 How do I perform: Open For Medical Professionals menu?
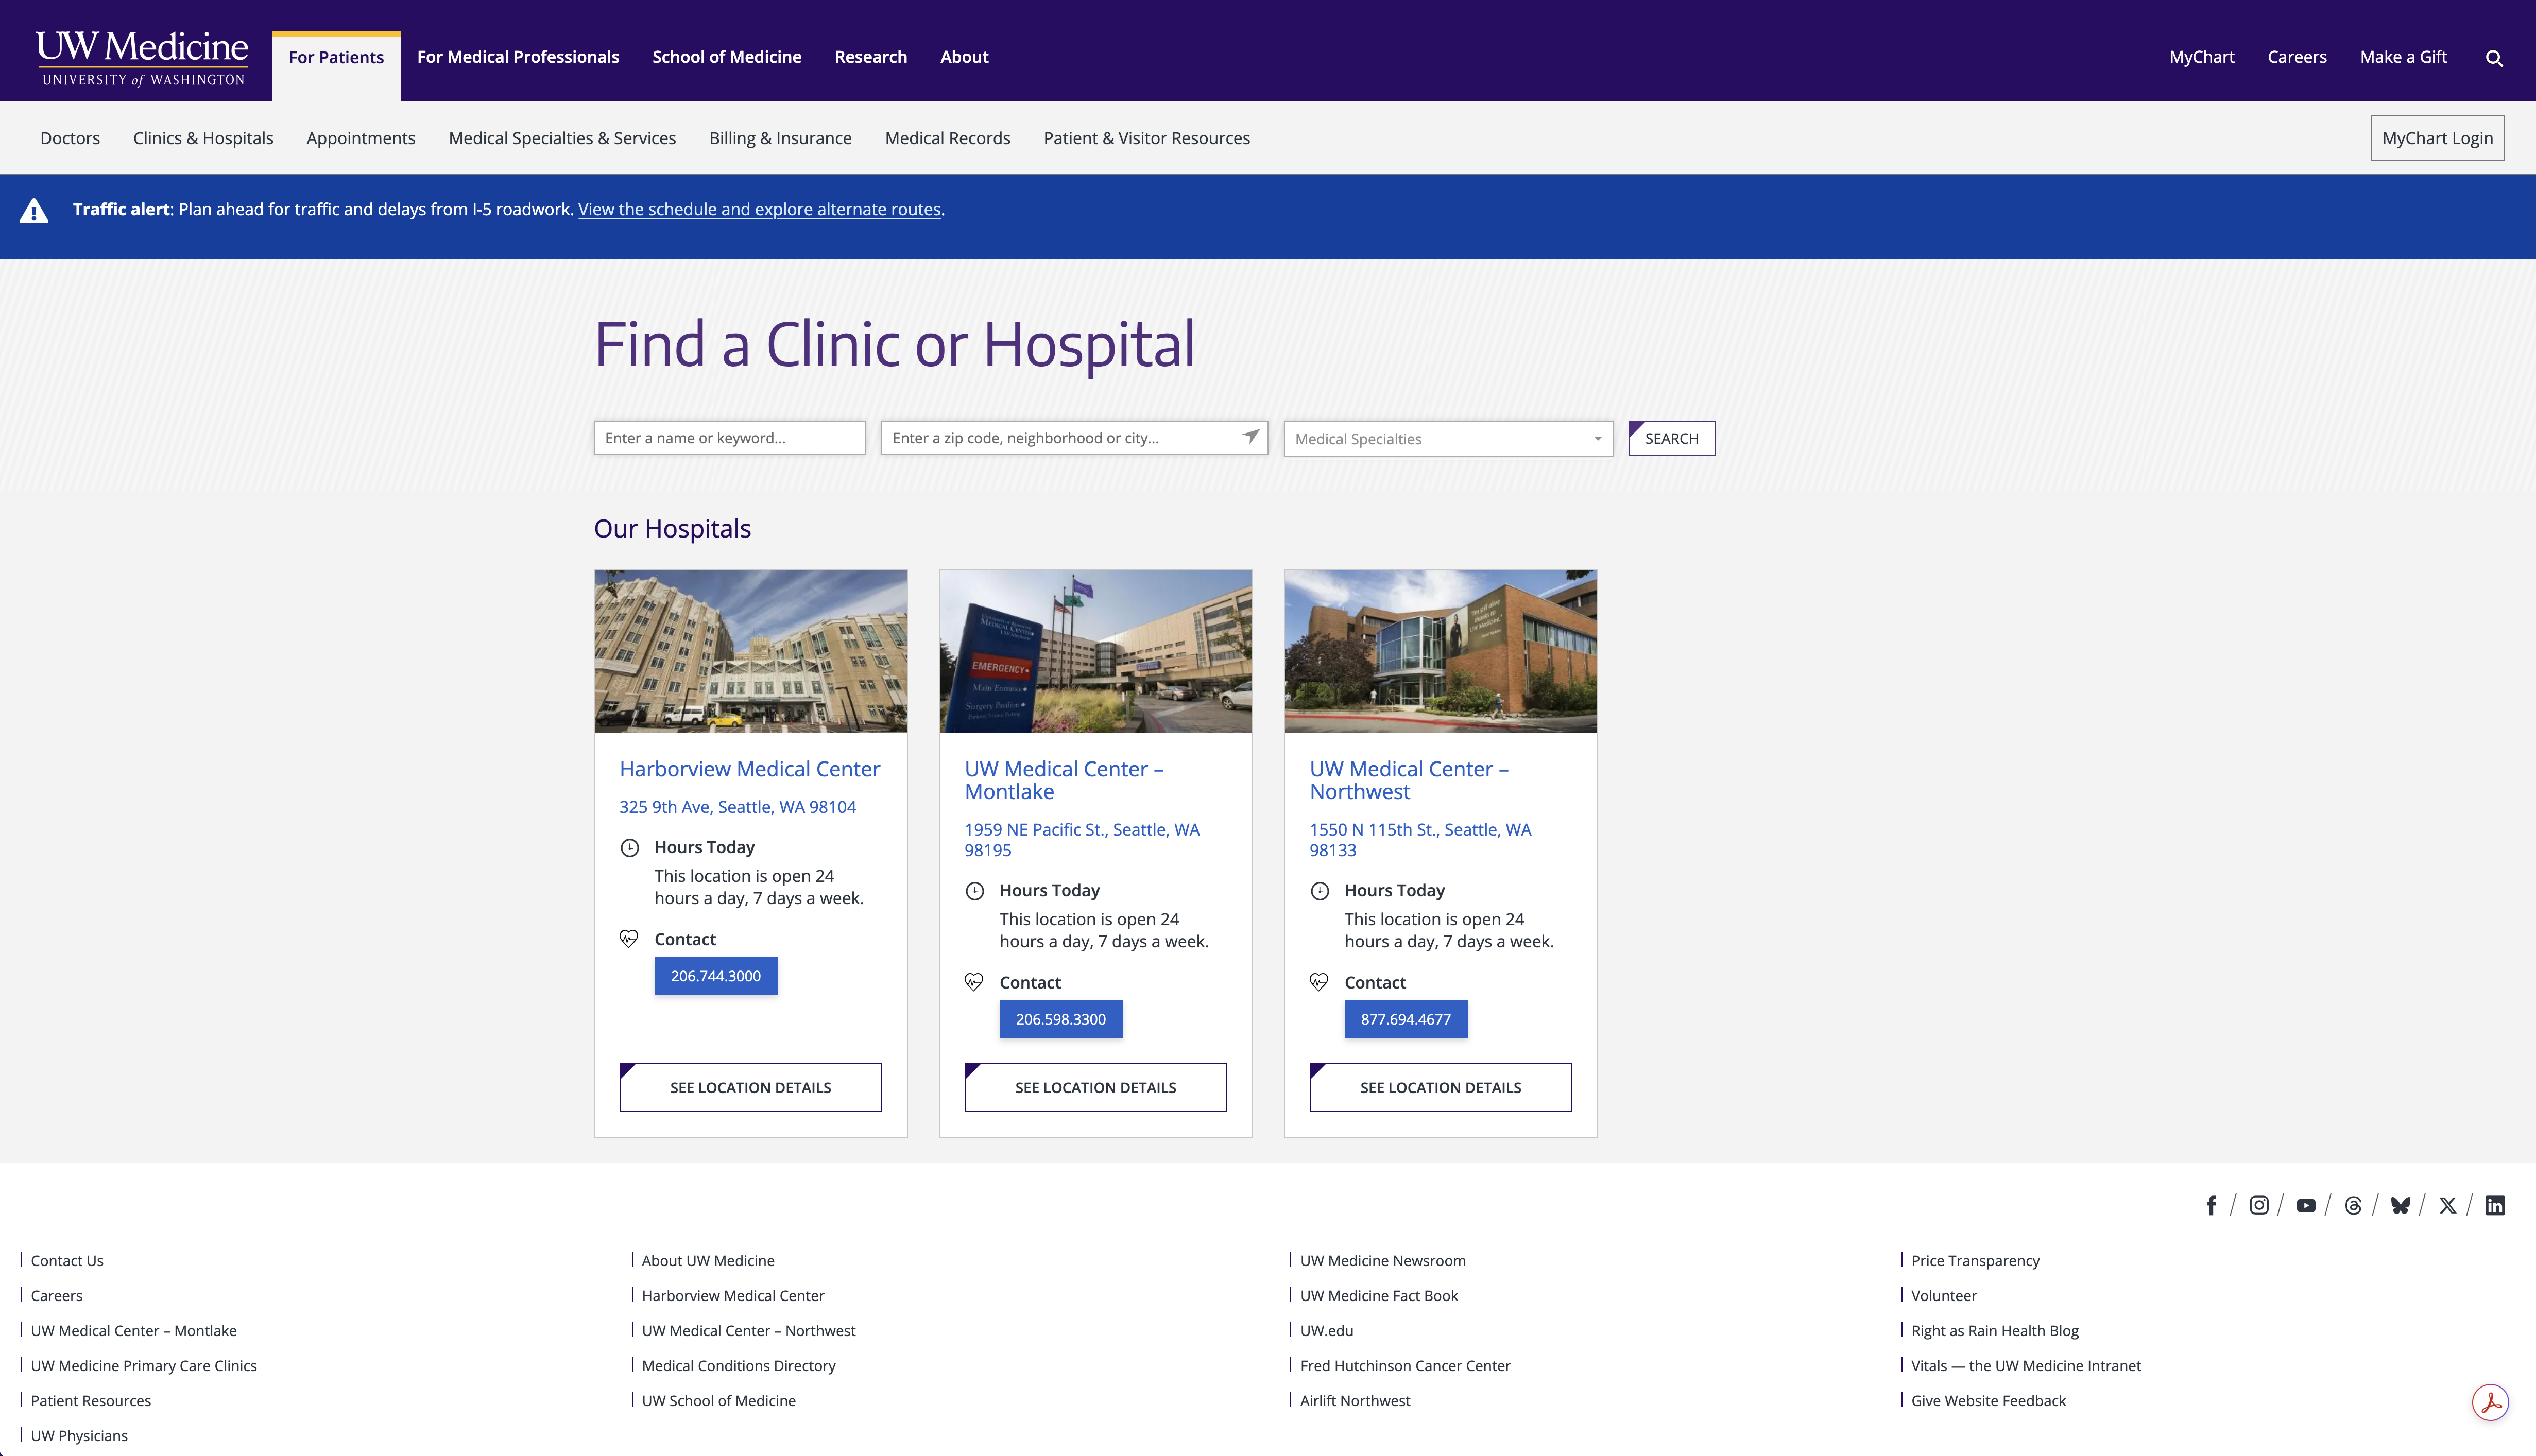coord(518,57)
